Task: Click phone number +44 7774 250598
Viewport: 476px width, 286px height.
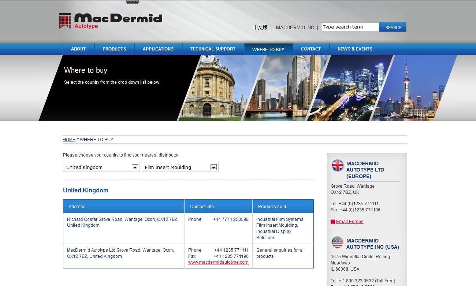Action: (x=231, y=219)
